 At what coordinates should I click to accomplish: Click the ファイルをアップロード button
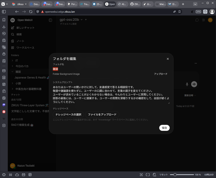click(102, 114)
